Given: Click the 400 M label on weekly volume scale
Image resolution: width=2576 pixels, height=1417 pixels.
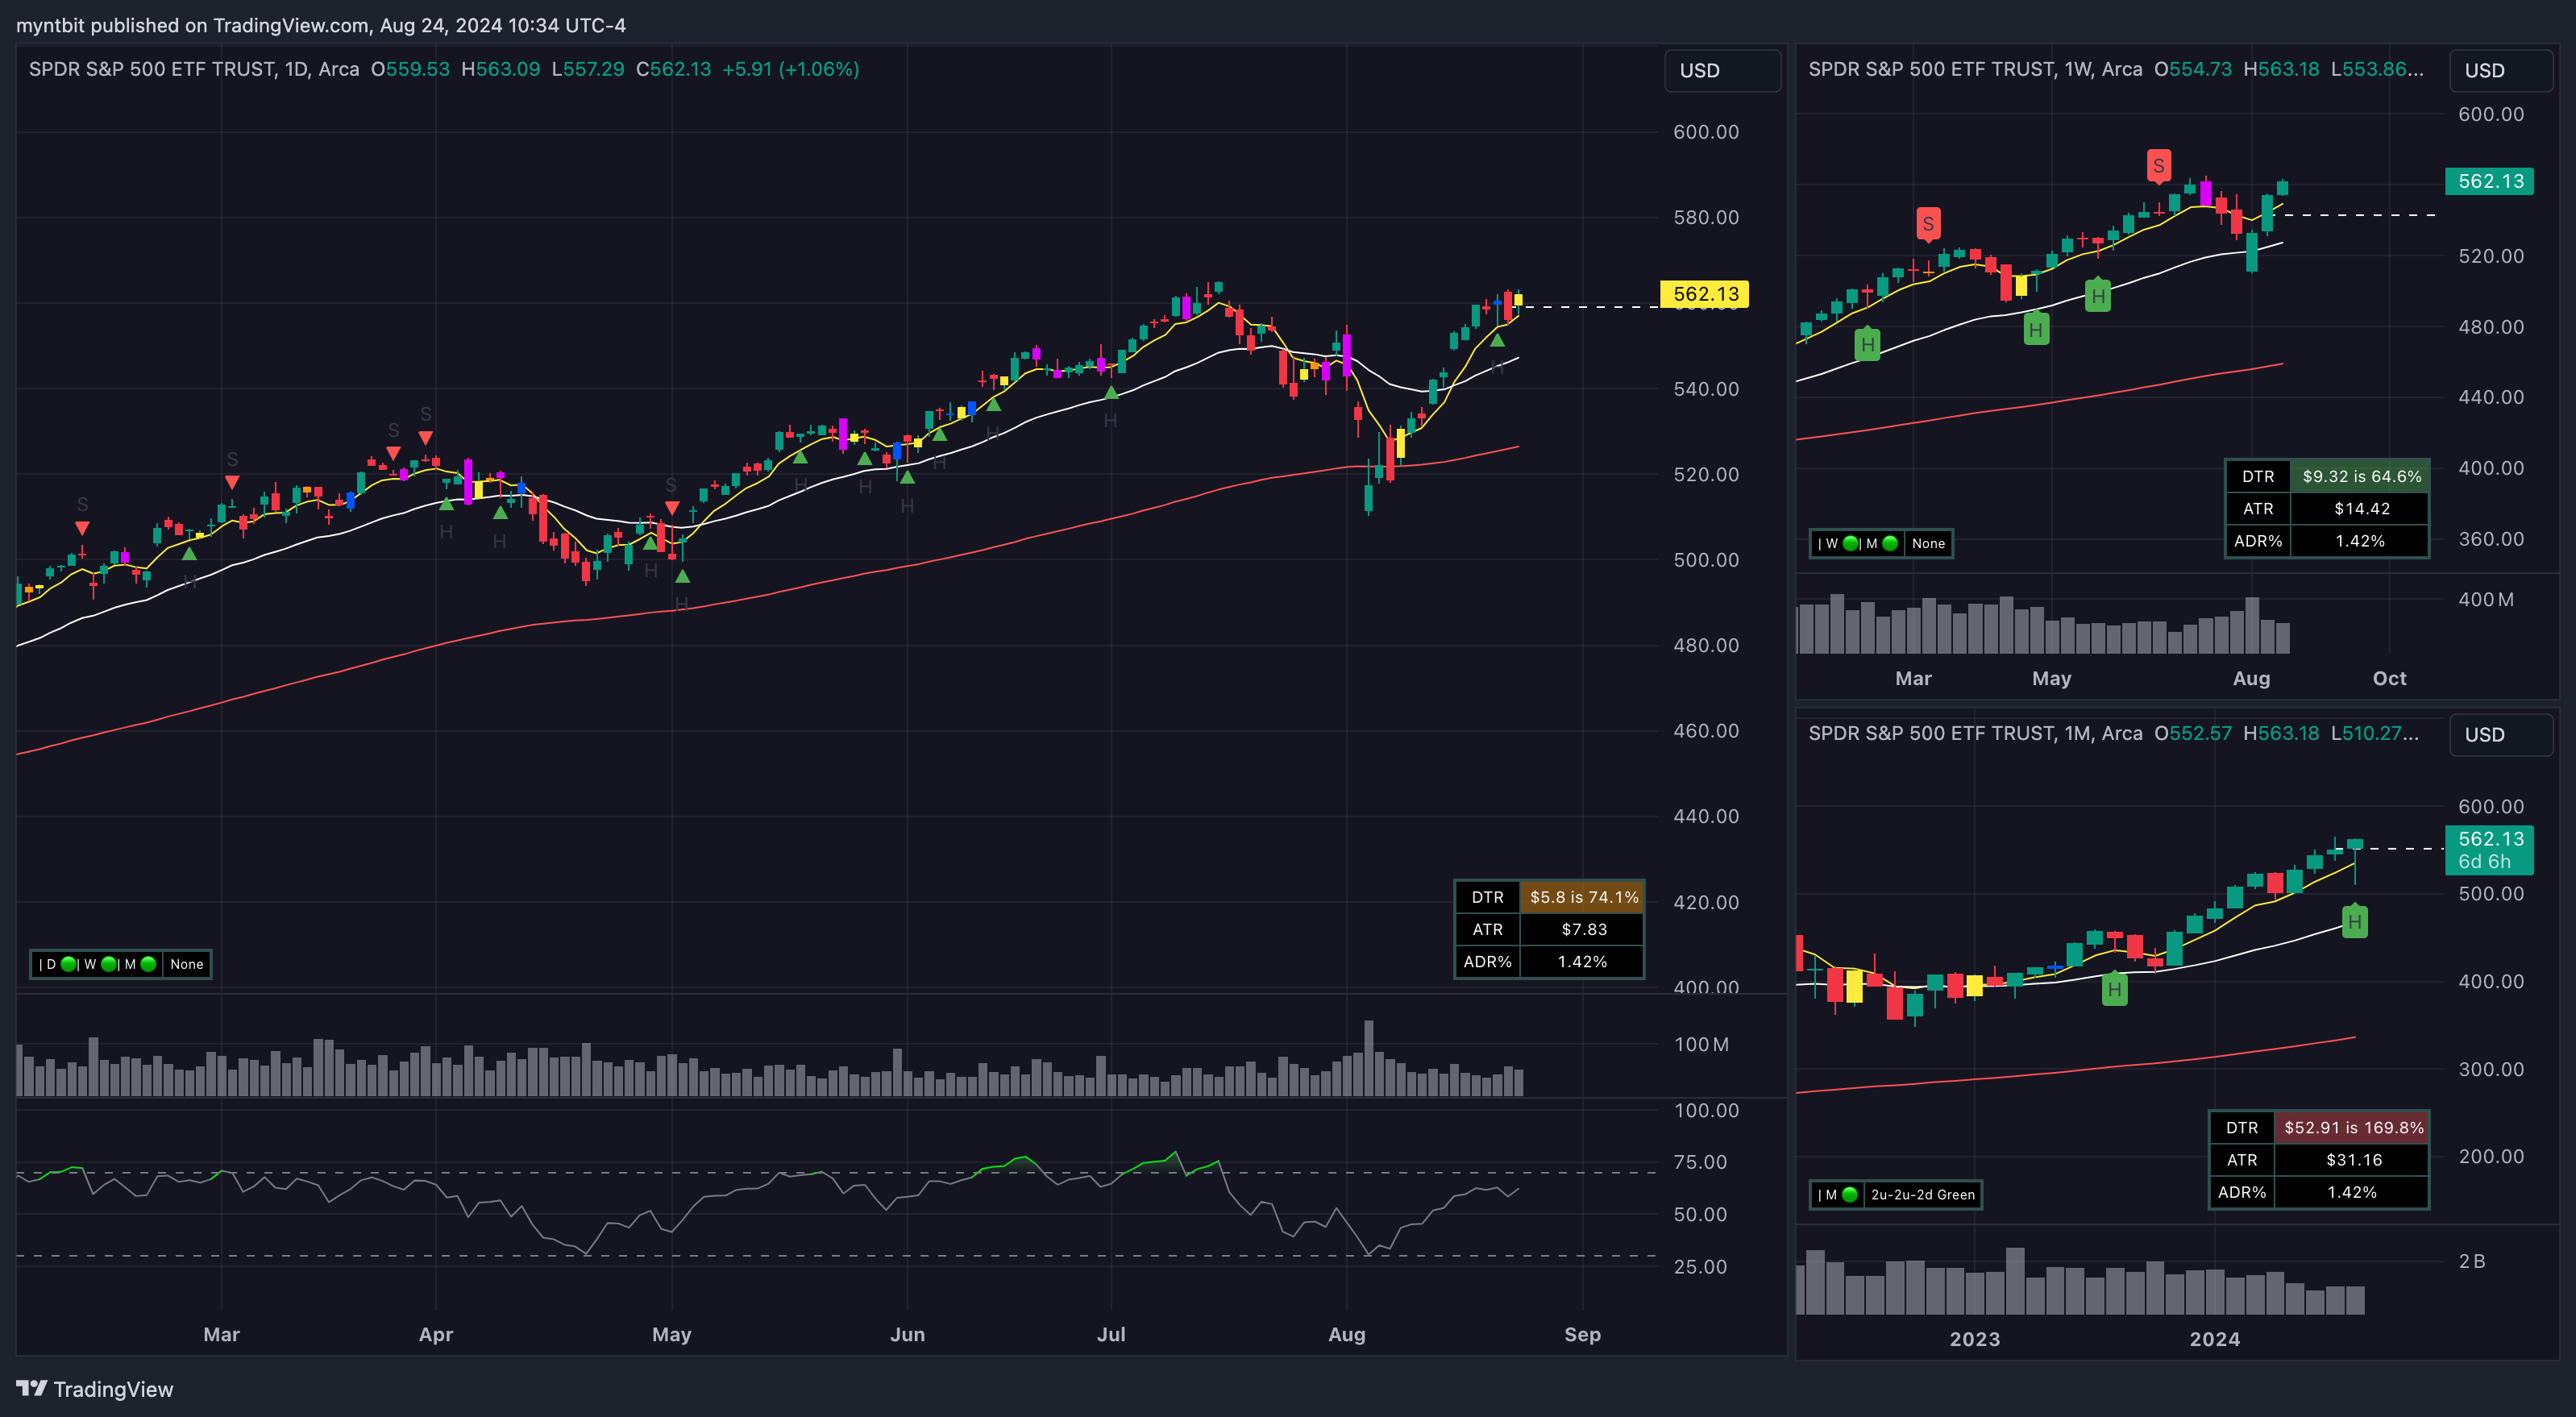Looking at the screenshot, I should pos(2485,599).
